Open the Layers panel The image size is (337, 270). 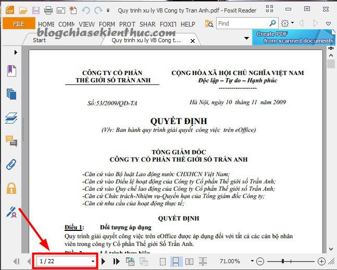click(11, 118)
